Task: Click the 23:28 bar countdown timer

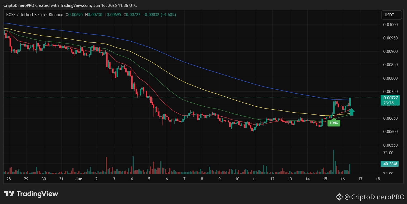Action: click(x=388, y=103)
